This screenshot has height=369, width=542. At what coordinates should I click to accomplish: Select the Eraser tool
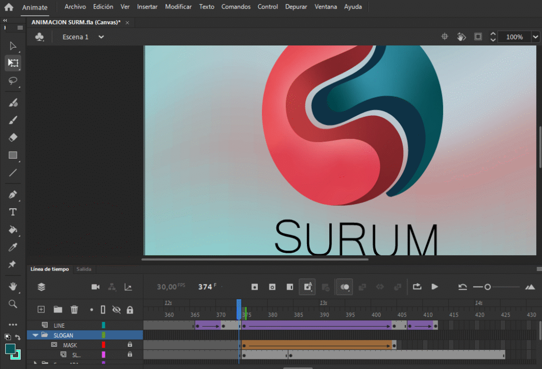[x=13, y=137]
